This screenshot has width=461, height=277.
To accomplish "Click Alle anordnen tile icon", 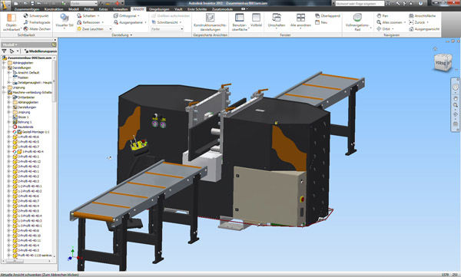I will click(300, 18).
